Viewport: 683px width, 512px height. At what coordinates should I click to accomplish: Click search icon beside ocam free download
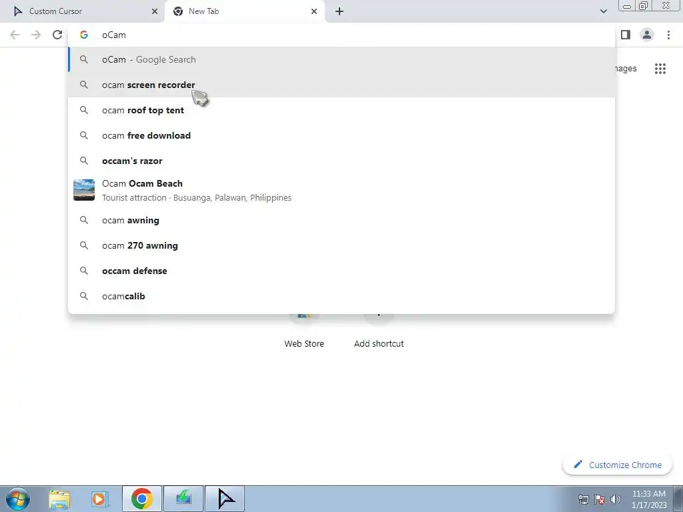(84, 135)
